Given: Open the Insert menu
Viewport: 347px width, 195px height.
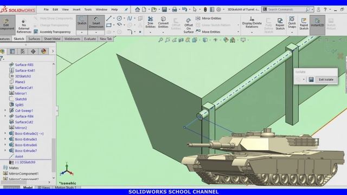Looking at the screenshot, I should (x=76, y=10).
